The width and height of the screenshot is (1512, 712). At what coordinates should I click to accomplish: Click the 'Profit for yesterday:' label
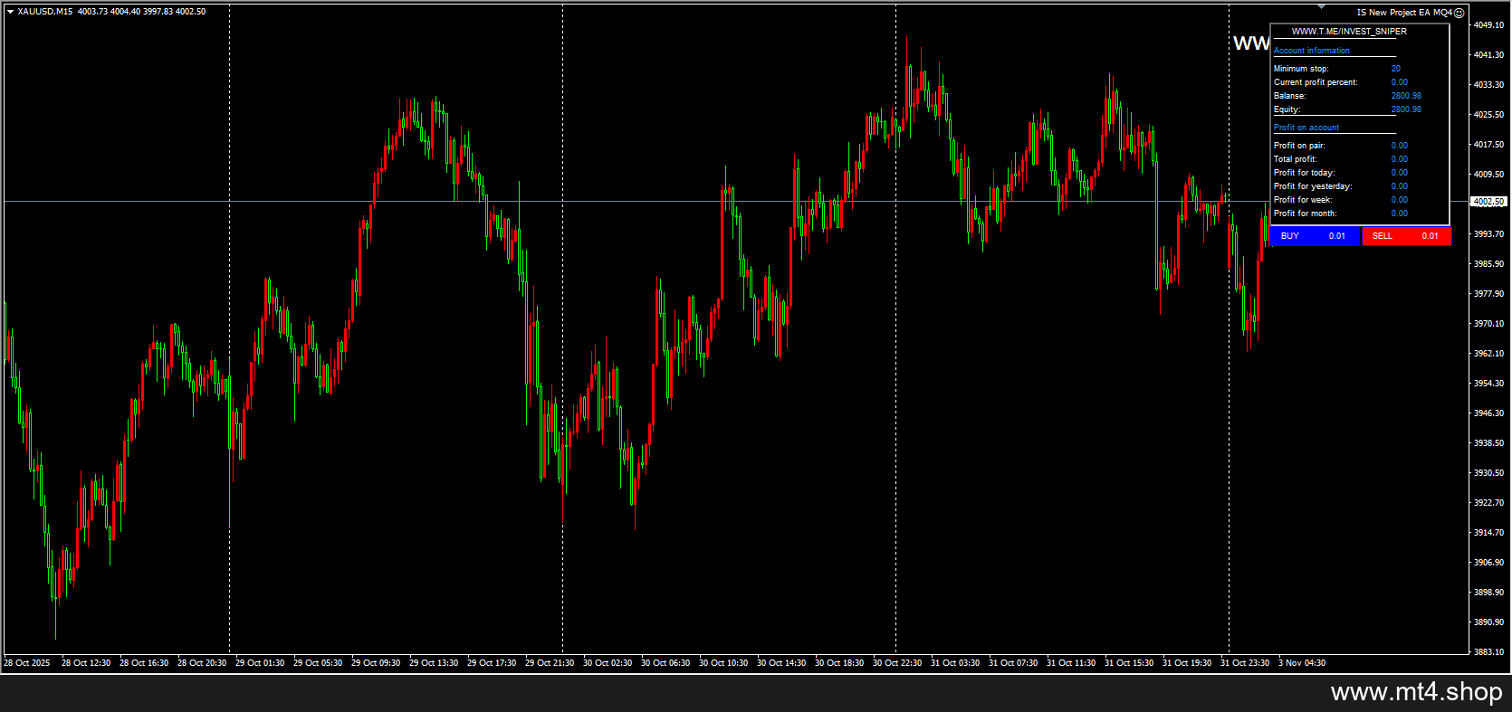[x=1313, y=186]
